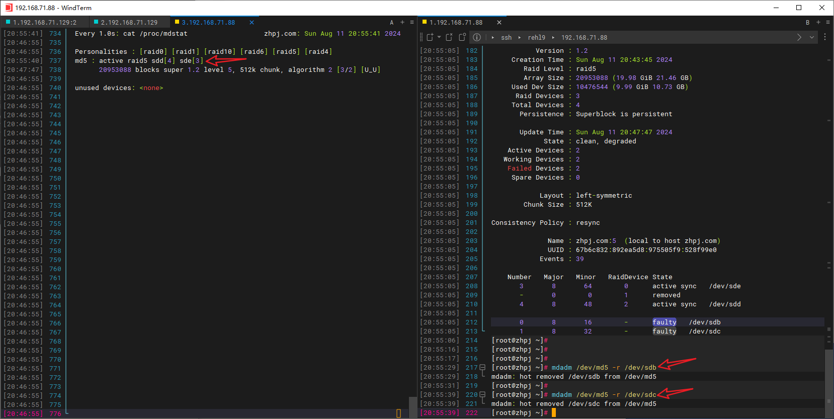This screenshot has height=419, width=834.
Task: Click the /dev/sdd device entry
Action: [x=725, y=304]
